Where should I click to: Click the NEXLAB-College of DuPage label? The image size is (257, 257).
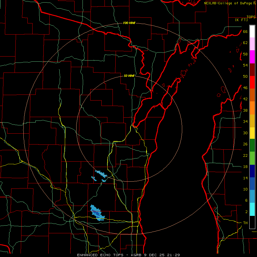click(x=228, y=3)
